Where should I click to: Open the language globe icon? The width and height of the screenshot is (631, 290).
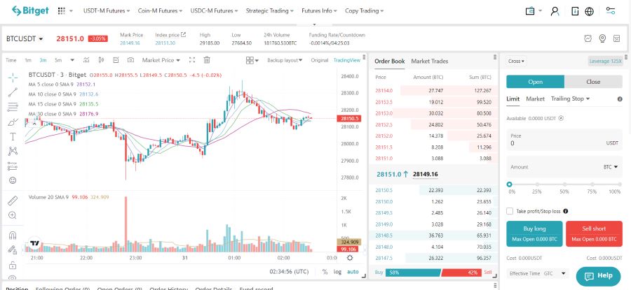[x=589, y=11]
